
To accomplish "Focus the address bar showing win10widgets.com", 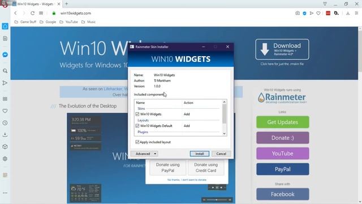I will tap(75, 13).
